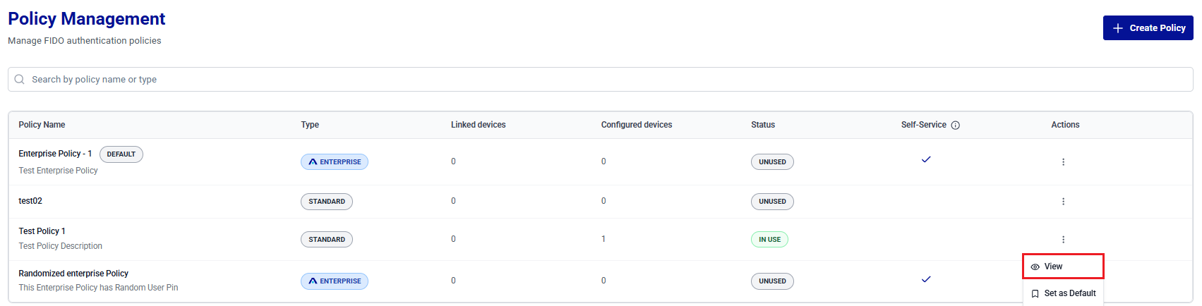This screenshot has width=1202, height=306.
Task: Click the DEFAULT badge on Enterprise Policy - 1
Action: point(121,154)
